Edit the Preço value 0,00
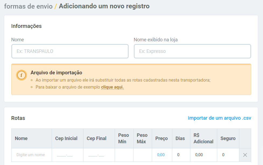The image size is (263, 165). point(162,155)
